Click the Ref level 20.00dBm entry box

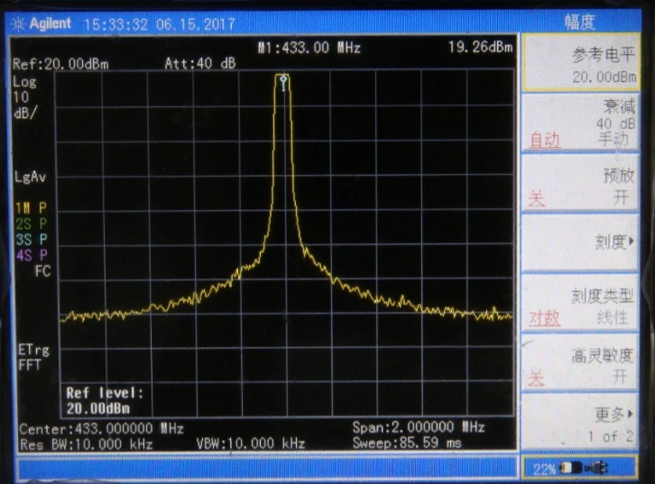105,400
